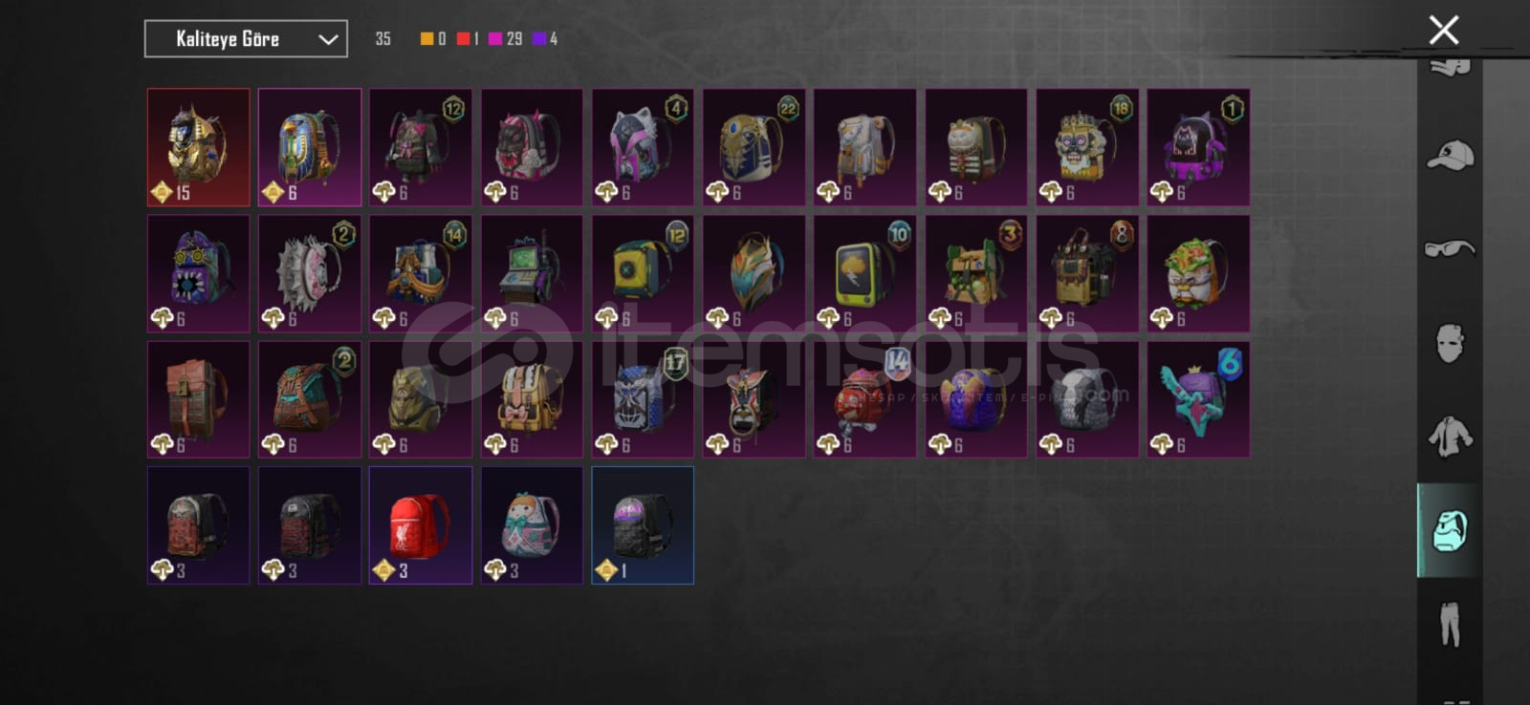Open the Kaliteye Göre sort dropdown
Viewport: 1530px width, 705px height.
coord(246,39)
